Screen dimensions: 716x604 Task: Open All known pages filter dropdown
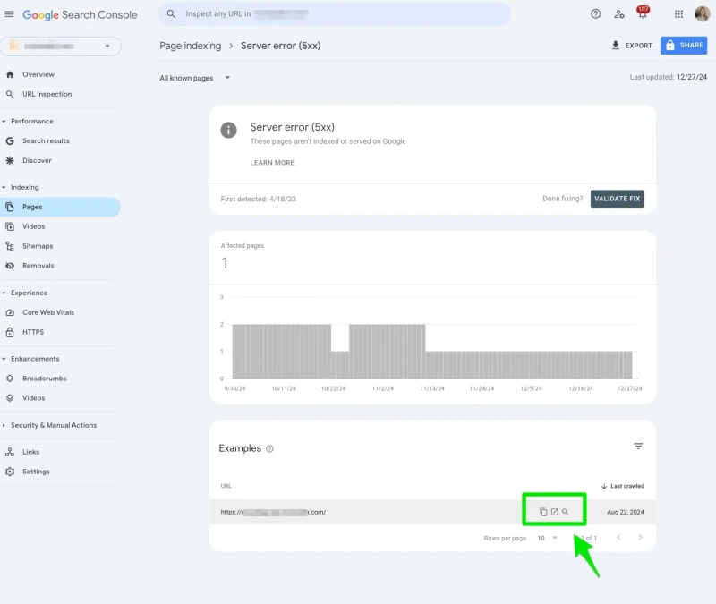click(x=195, y=78)
